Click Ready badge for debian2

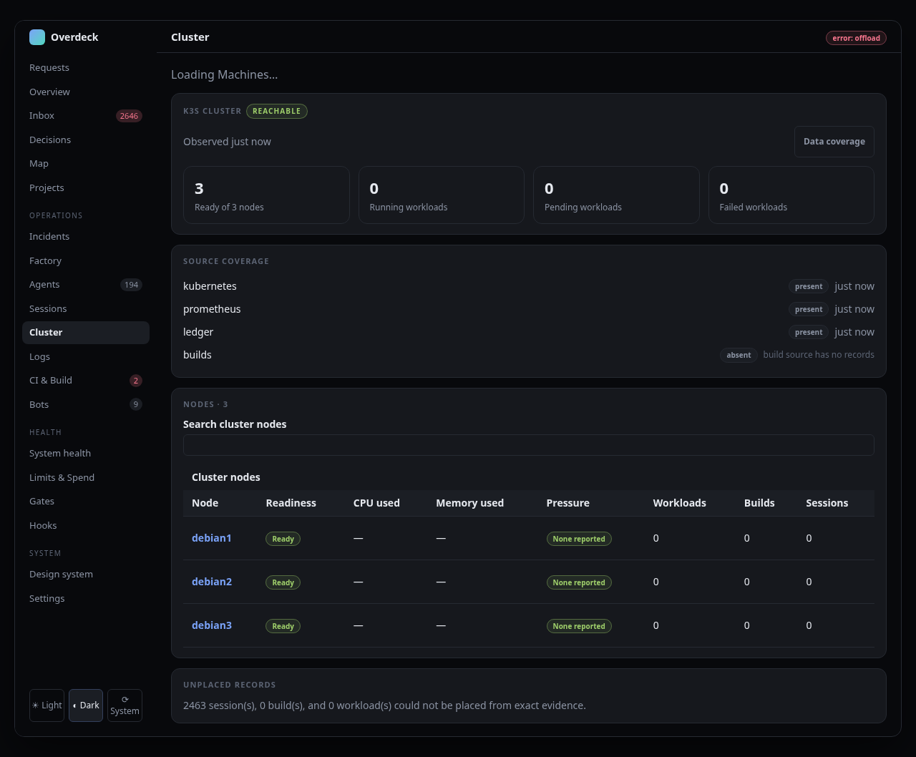point(283,582)
